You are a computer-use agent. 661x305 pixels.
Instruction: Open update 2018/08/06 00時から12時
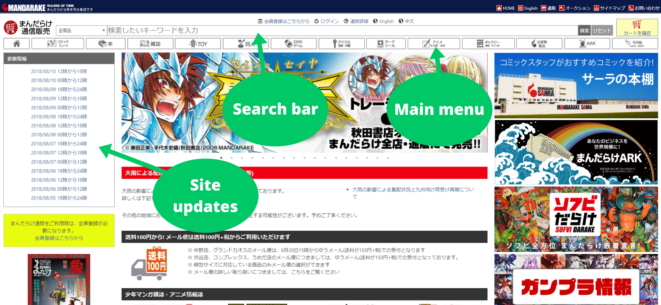(x=59, y=189)
